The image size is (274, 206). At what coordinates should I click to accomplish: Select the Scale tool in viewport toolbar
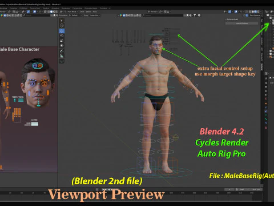(x=62, y=41)
